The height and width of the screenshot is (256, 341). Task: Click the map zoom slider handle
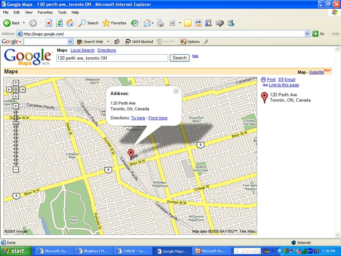16,123
